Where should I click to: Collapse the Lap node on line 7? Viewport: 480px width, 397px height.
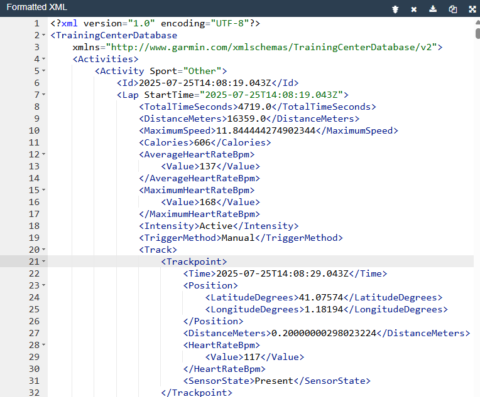coord(44,95)
